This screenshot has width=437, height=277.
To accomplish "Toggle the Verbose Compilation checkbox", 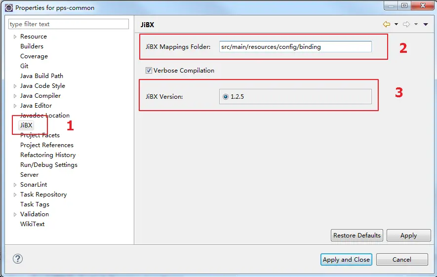I will (149, 71).
